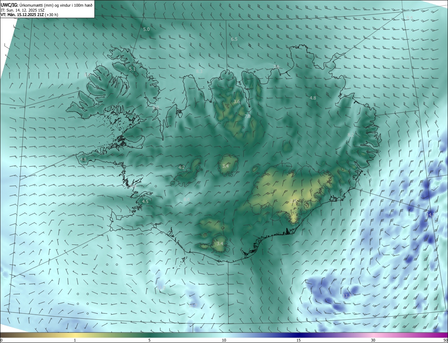Click the 8.3 value label on the map
The width and height of the screenshot is (448, 343).
(199, 71)
